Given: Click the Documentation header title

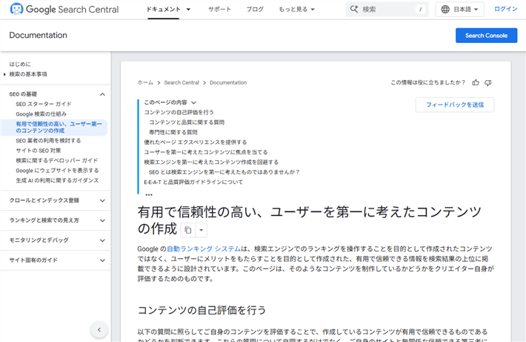Looking at the screenshot, I should point(38,36).
